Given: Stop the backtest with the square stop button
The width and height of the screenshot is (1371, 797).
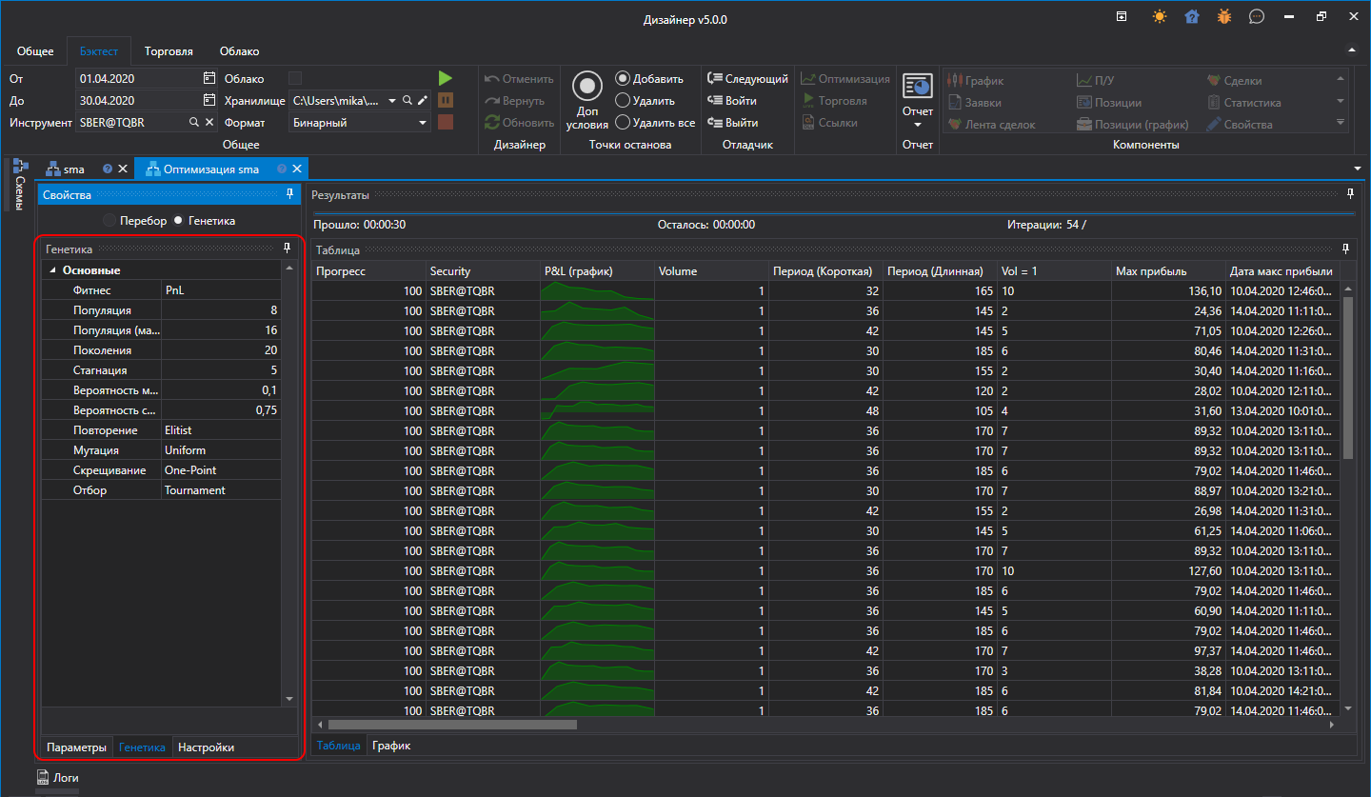Looking at the screenshot, I should point(445,122).
